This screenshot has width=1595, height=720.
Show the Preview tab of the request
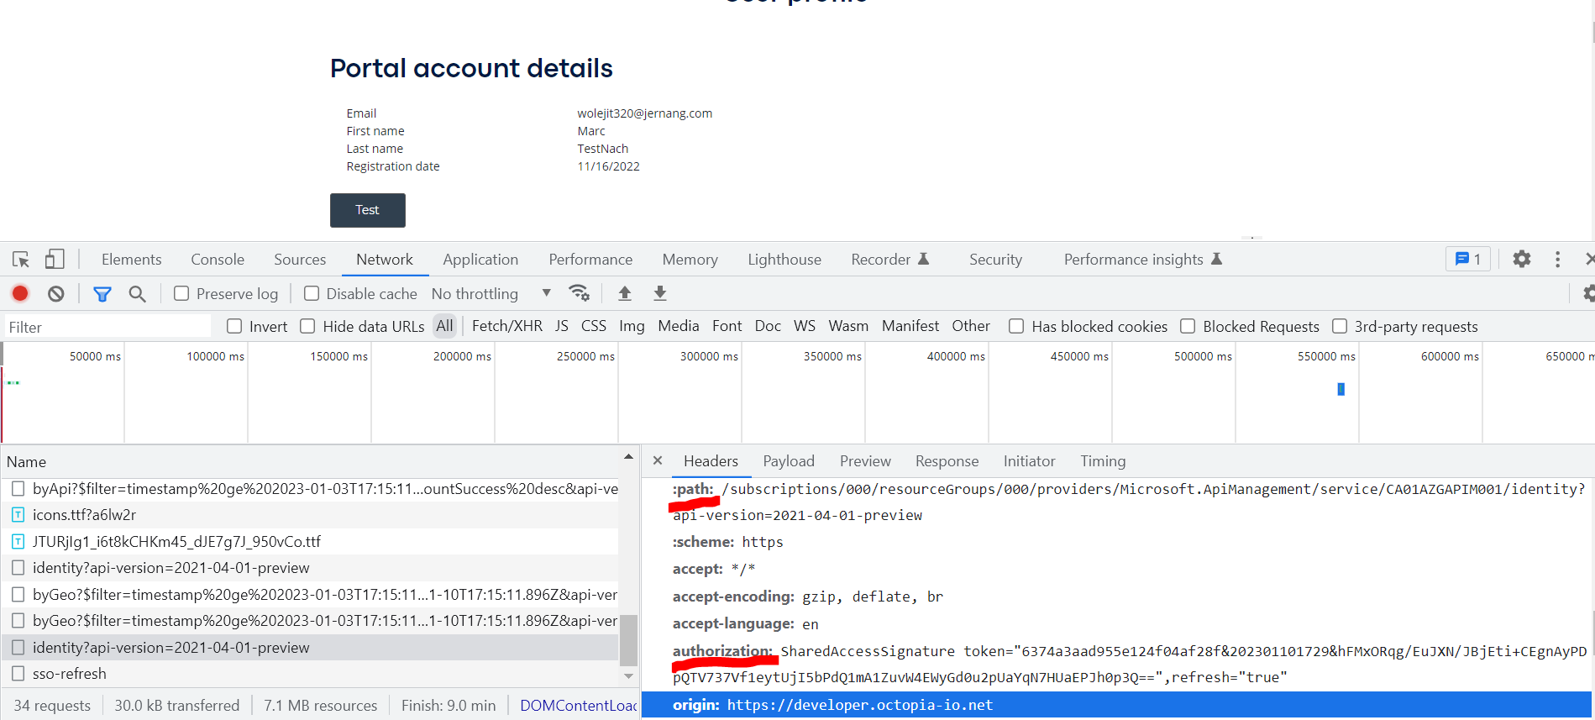pos(865,461)
